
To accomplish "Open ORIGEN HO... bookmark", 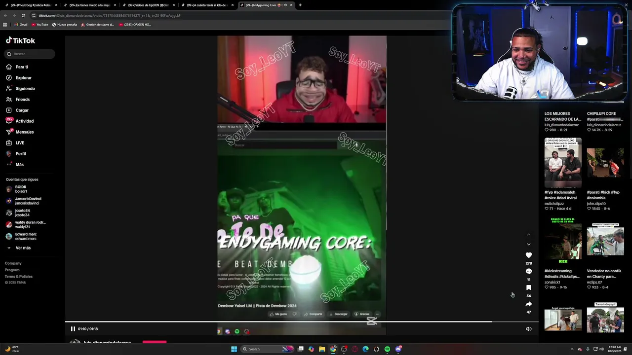I will click(135, 25).
